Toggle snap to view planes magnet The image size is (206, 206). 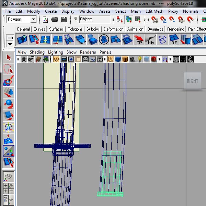(x=181, y=20)
